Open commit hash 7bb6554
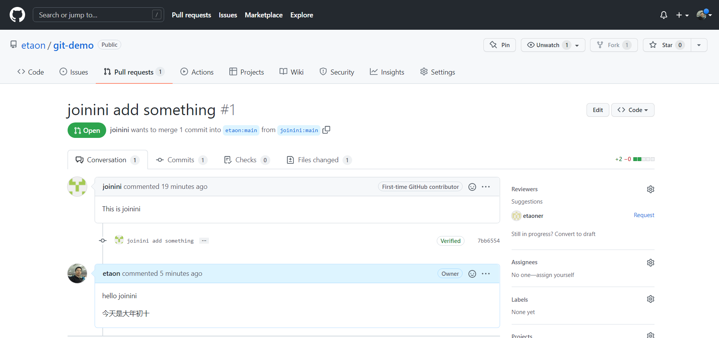The height and width of the screenshot is (338, 719). (x=488, y=241)
